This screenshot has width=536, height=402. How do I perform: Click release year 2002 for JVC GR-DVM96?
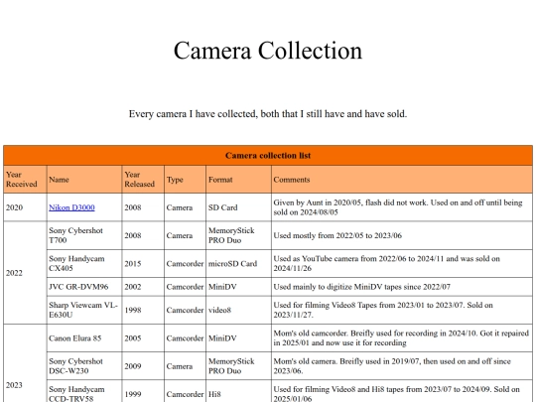143,287
